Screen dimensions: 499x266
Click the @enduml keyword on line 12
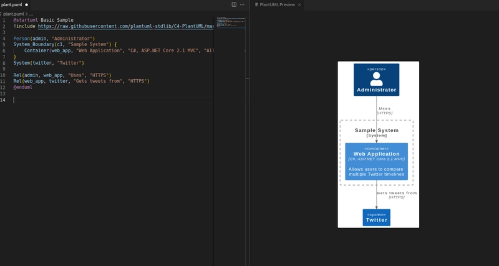pyautogui.click(x=23, y=87)
